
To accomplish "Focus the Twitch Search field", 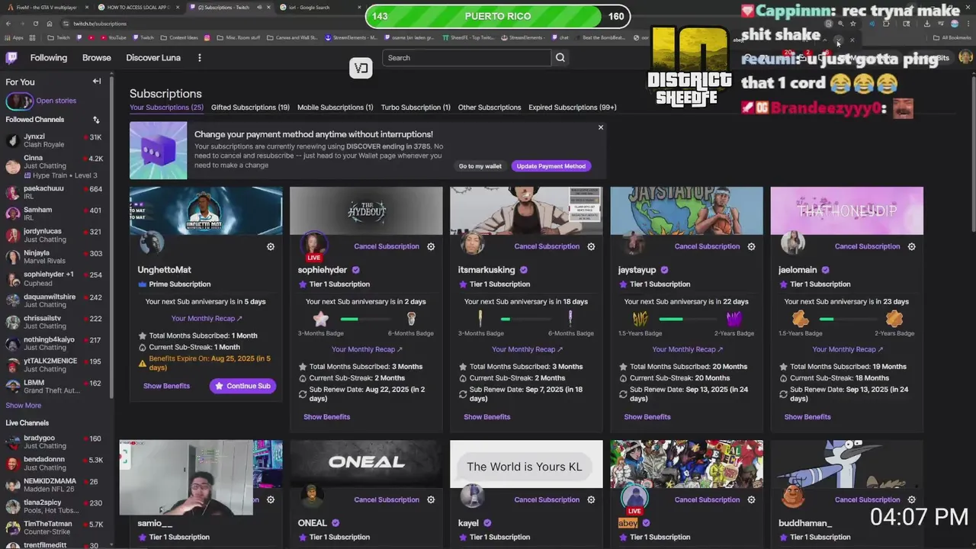I will pyautogui.click(x=466, y=58).
